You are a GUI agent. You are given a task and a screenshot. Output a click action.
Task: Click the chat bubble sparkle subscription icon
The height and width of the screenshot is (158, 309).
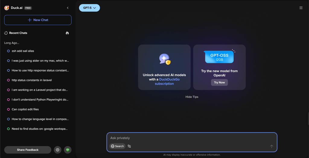[x=165, y=59]
